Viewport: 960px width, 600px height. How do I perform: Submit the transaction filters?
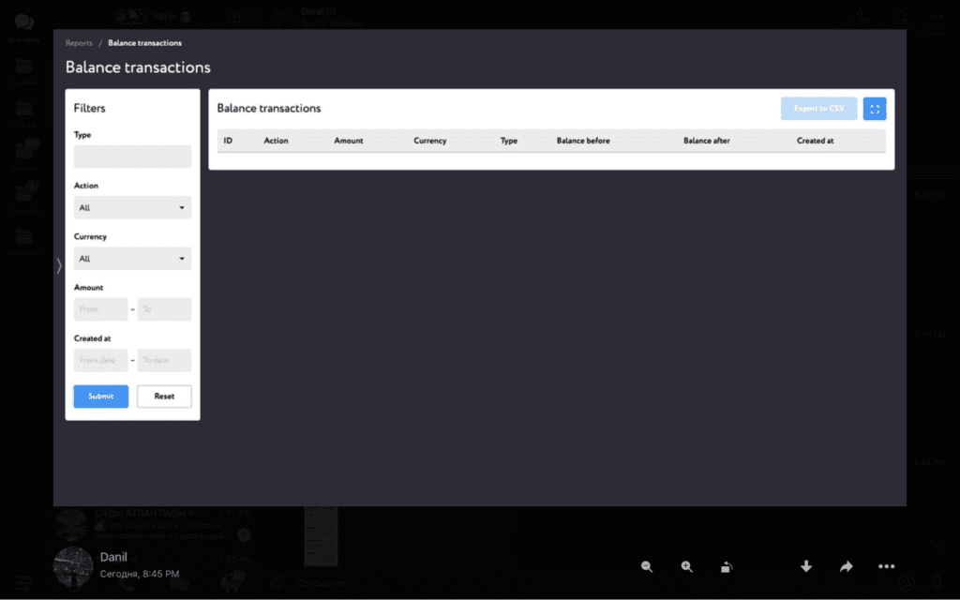(x=100, y=396)
